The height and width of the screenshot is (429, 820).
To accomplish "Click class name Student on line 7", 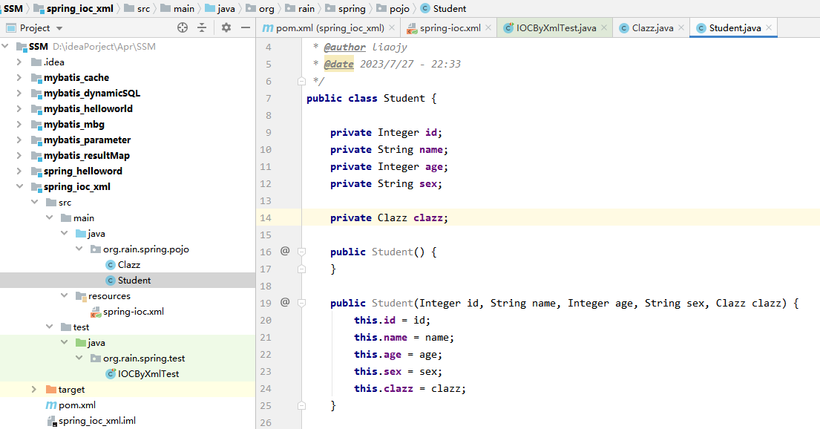I will pos(404,99).
